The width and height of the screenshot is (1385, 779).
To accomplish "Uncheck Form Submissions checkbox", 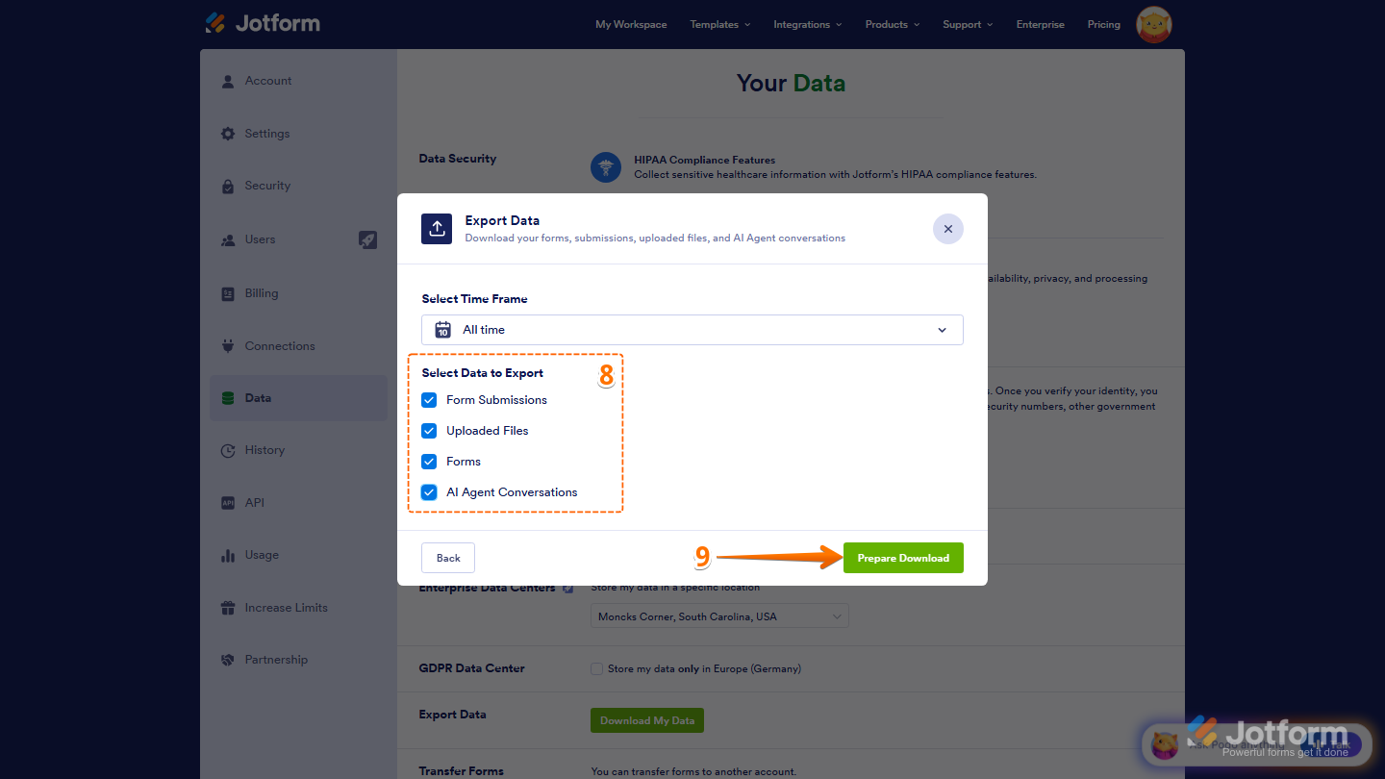I will point(429,400).
